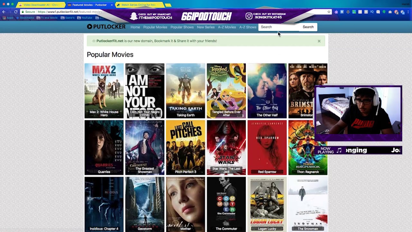The width and height of the screenshot is (412, 232).
Task: Open the Quarries movie poster
Action: tap(104, 148)
